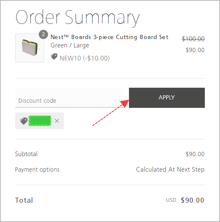Click the discounted $90.00 item price

coord(195,50)
